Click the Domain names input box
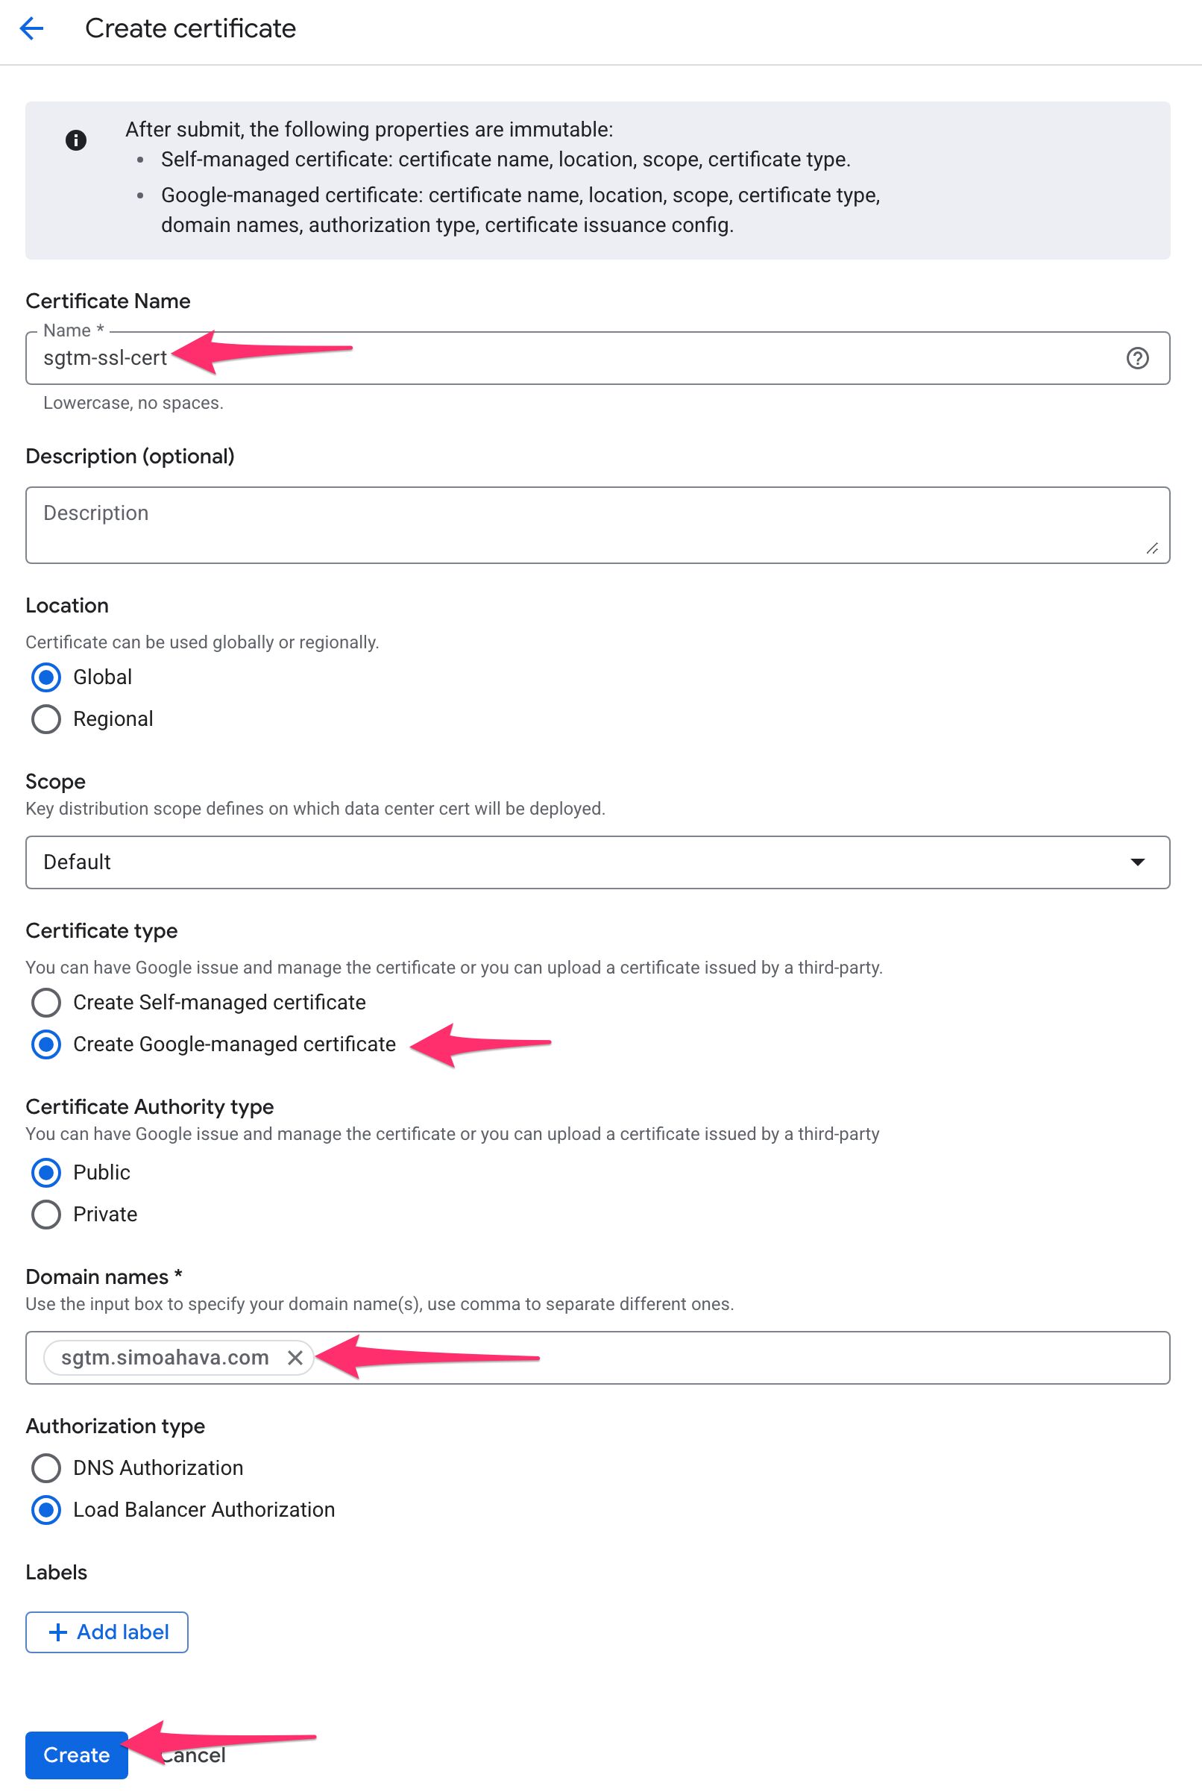 click(x=736, y=1358)
